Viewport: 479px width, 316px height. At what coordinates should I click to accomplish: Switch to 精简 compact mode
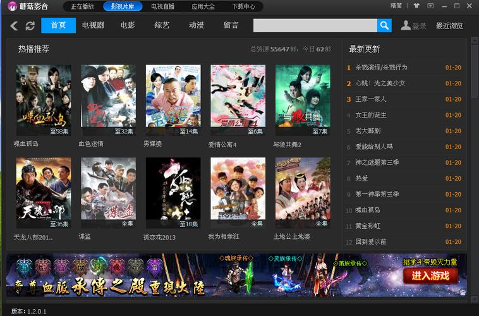pyautogui.click(x=396, y=6)
